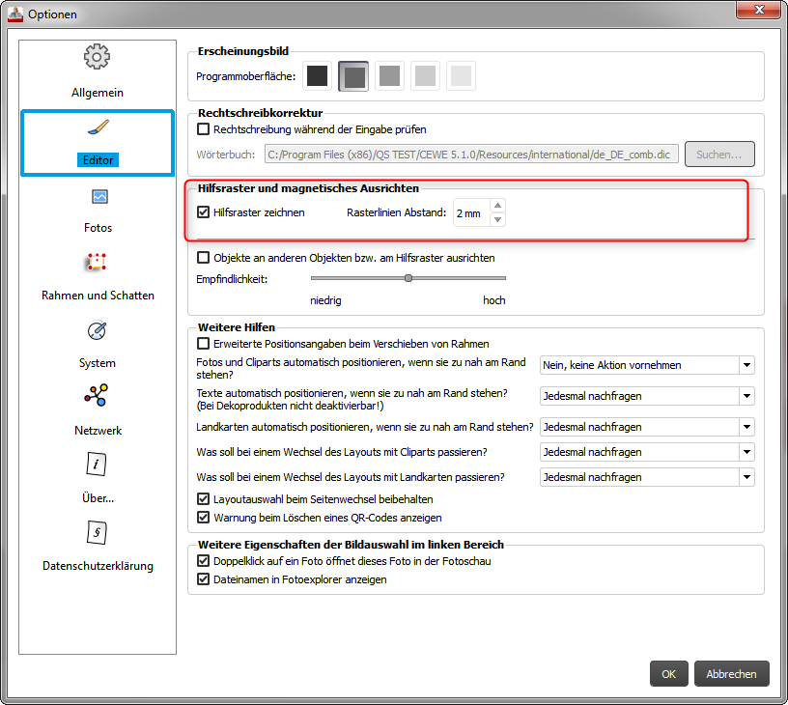Enable Rechtschreibung während der Eingabe prüfen
This screenshot has height=705, width=788.
coord(204,128)
